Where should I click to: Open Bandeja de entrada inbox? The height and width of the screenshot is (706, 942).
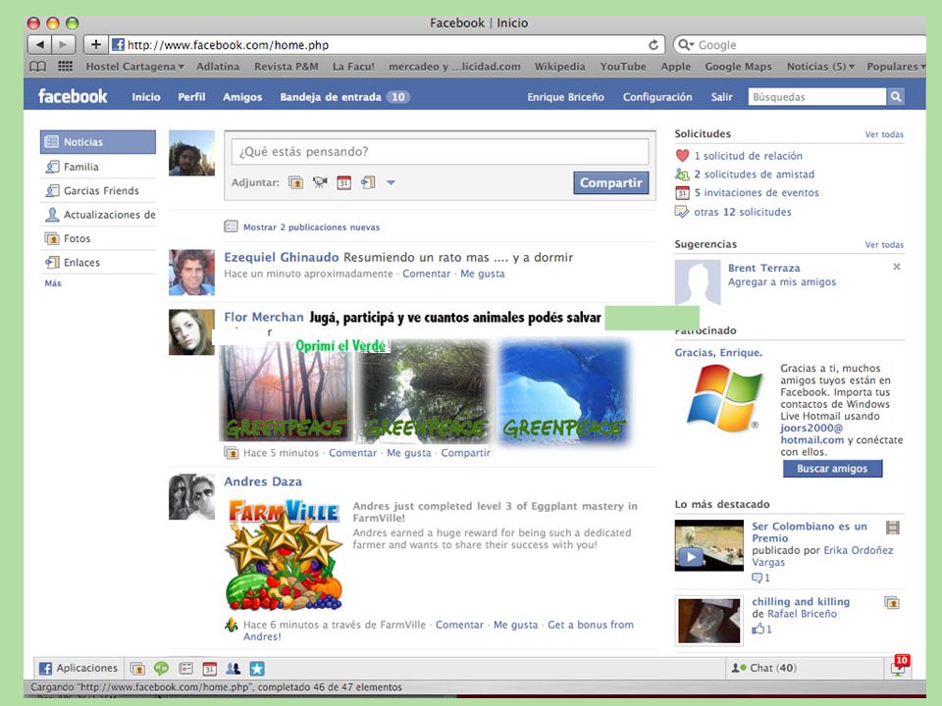pos(344,97)
